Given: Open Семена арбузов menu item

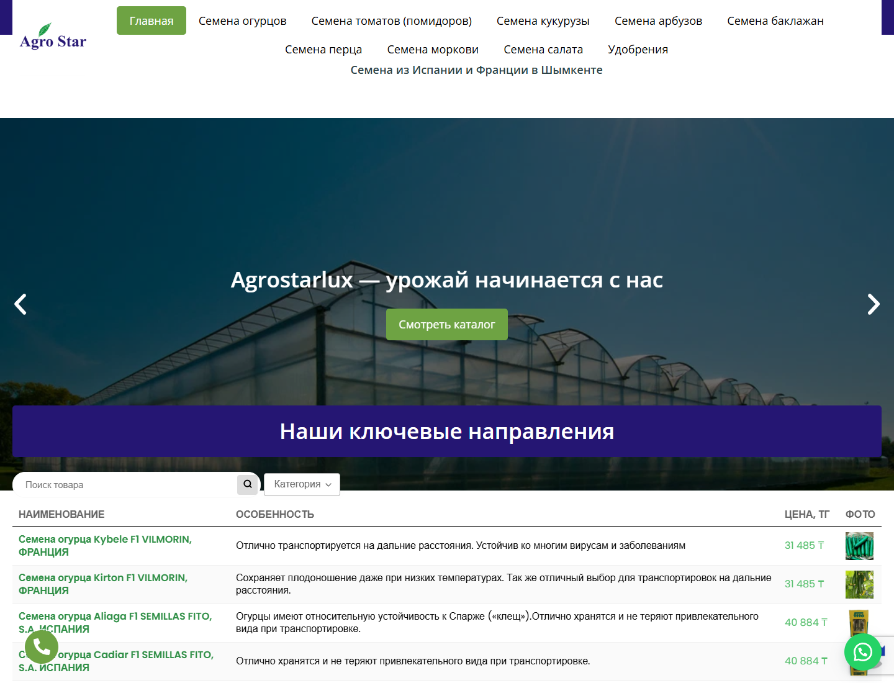Looking at the screenshot, I should [x=659, y=20].
